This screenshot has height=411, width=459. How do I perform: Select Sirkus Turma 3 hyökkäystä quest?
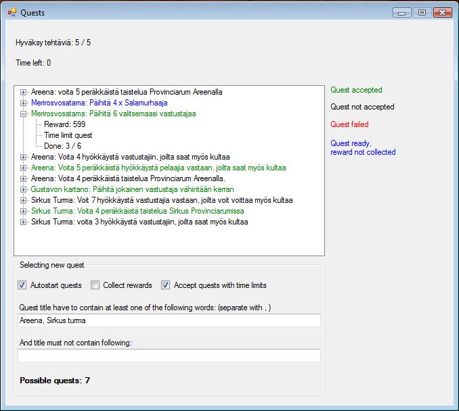(x=139, y=222)
